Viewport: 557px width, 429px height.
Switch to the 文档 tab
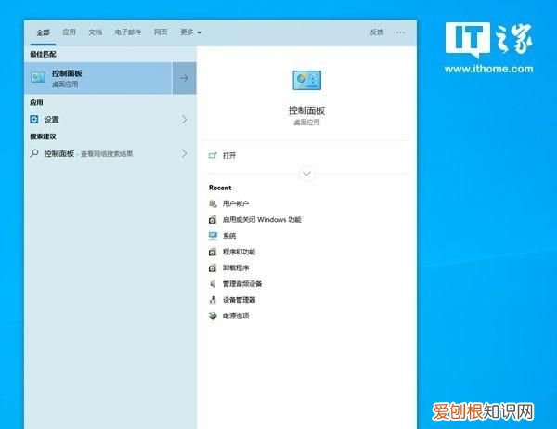(96, 32)
